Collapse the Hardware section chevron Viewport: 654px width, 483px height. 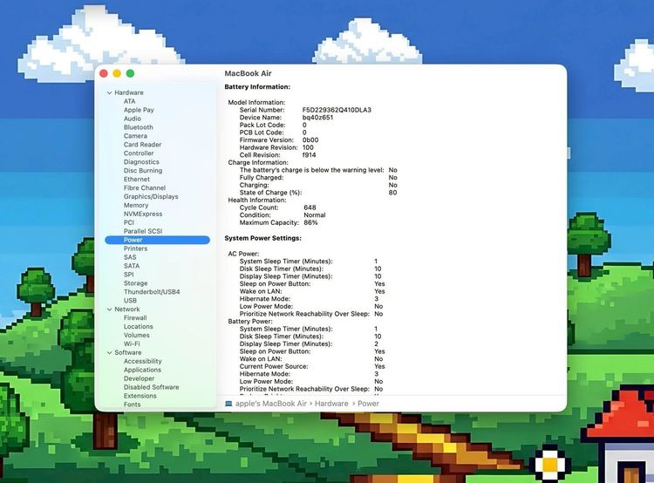point(109,92)
